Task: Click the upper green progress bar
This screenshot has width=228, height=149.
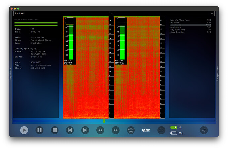Action: coord(36,23)
